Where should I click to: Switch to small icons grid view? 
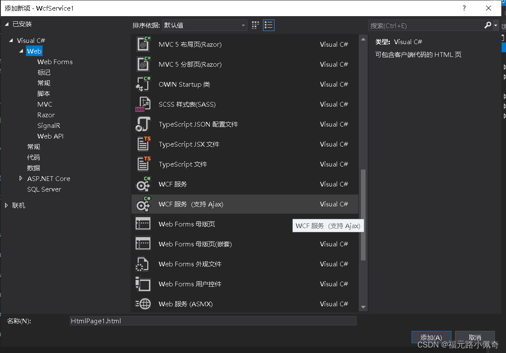tap(255, 25)
